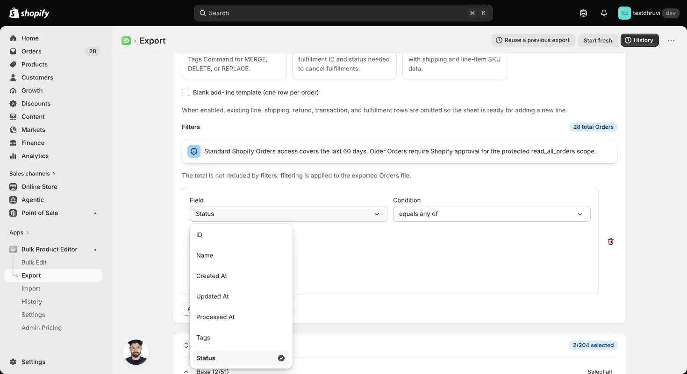Open Import page in sidebar
Viewport: 687px width, 374px height.
coord(31,289)
